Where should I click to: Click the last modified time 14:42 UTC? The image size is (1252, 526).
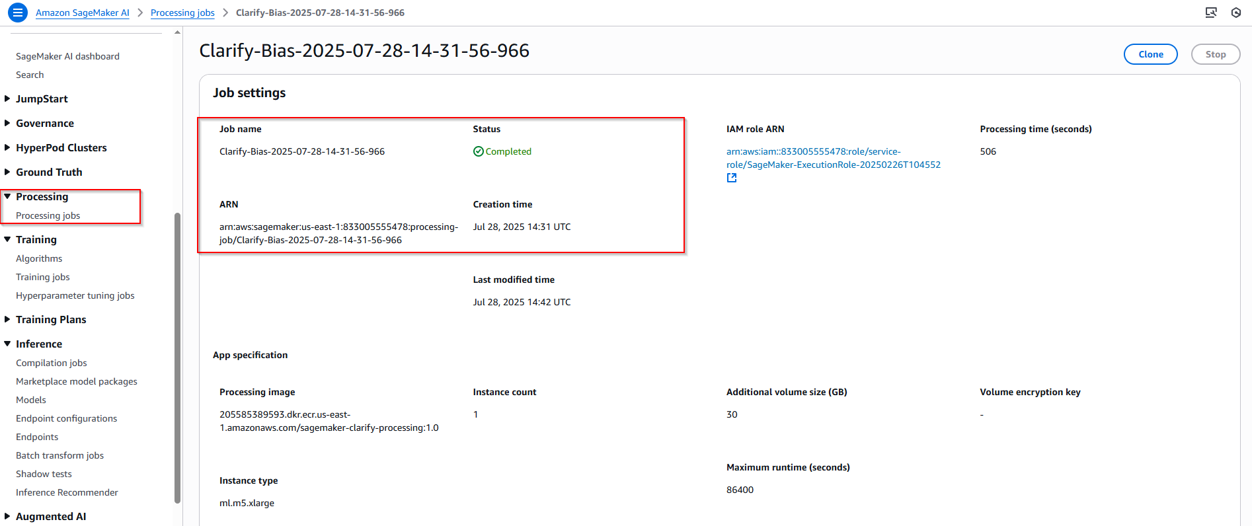(x=522, y=302)
